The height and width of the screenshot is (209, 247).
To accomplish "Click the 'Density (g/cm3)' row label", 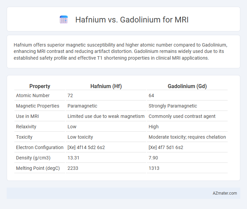I will point(33,158).
